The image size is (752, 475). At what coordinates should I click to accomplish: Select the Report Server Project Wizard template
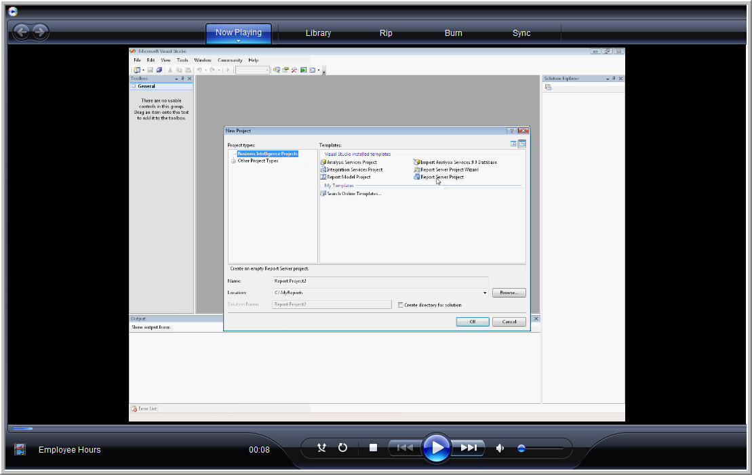[x=446, y=169]
